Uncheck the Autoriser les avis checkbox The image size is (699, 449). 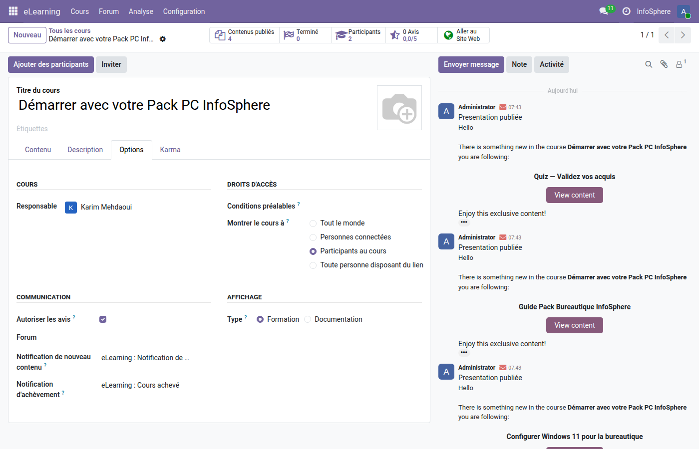tap(103, 319)
